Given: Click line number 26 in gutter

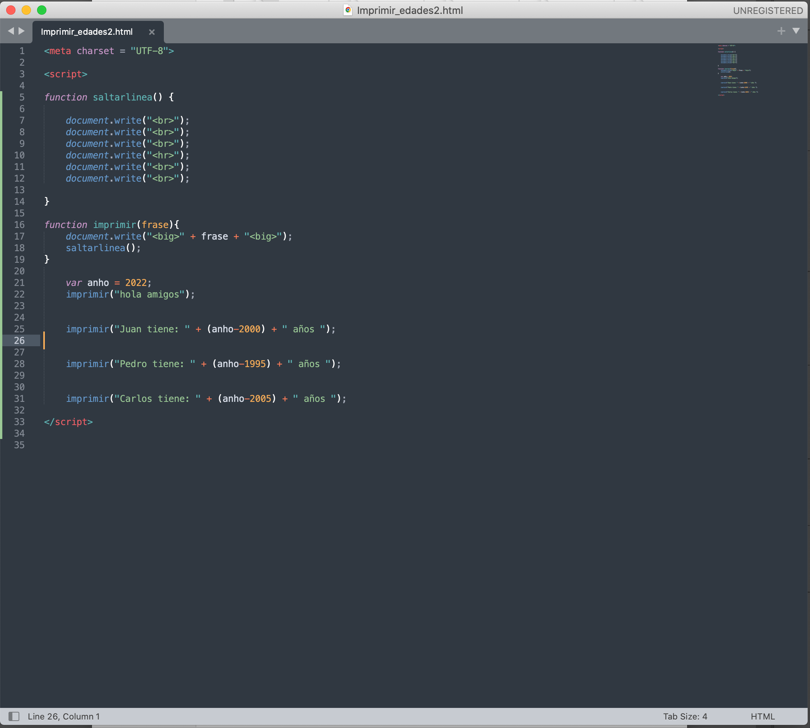Looking at the screenshot, I should 19,341.
